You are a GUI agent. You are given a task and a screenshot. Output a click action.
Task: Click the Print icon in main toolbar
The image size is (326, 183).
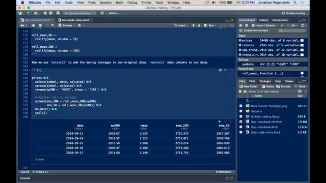click(x=58, y=13)
